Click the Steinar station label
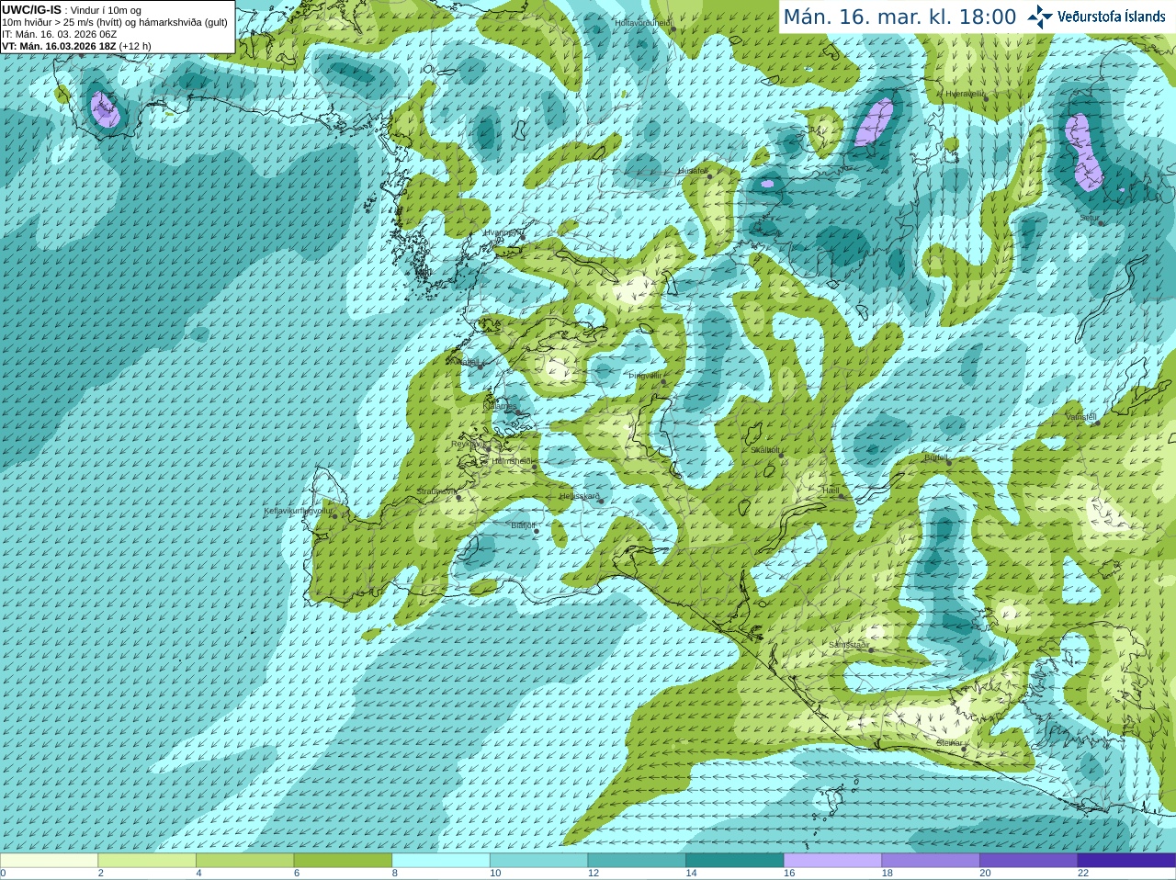This screenshot has width=1176, height=880. point(949,742)
